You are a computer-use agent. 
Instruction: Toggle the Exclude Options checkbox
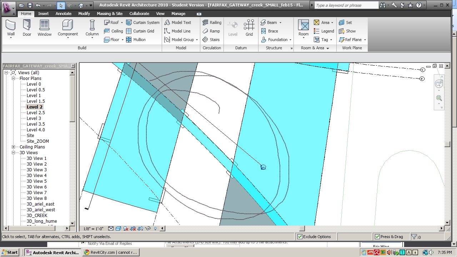click(x=300, y=237)
